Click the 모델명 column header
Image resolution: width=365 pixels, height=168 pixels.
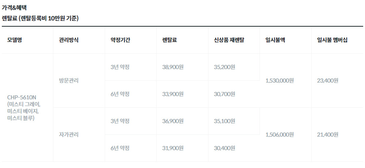(15, 40)
